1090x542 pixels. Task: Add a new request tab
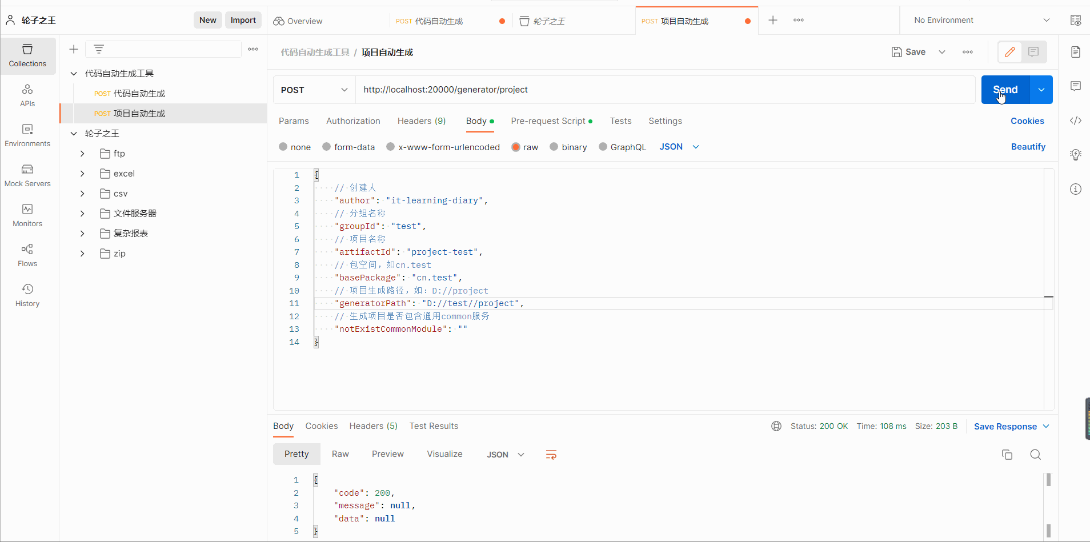coord(773,20)
